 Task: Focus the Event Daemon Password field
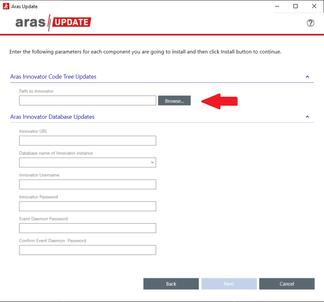pyautogui.click(x=87, y=228)
